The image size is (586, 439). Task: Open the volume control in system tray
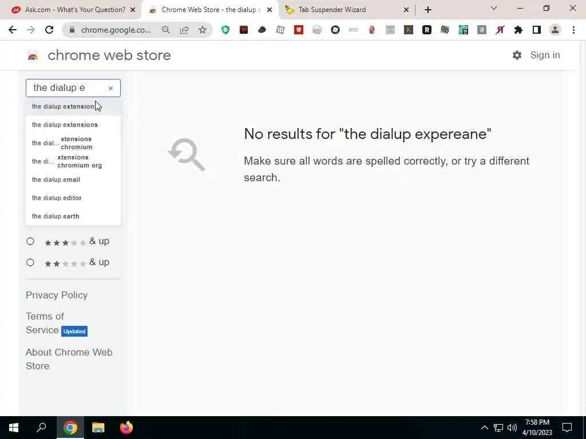512,428
